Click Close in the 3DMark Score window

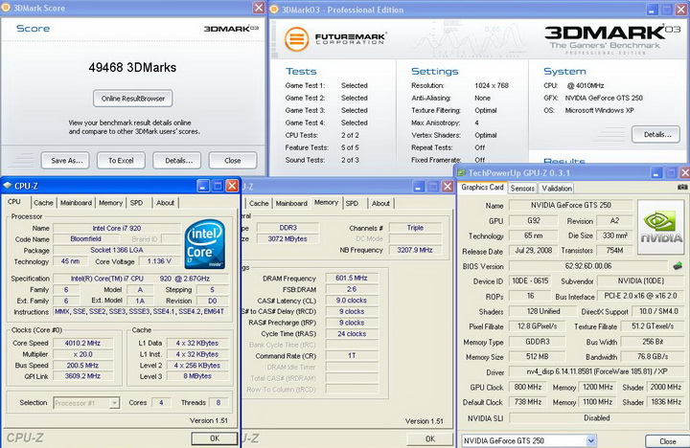233,161
